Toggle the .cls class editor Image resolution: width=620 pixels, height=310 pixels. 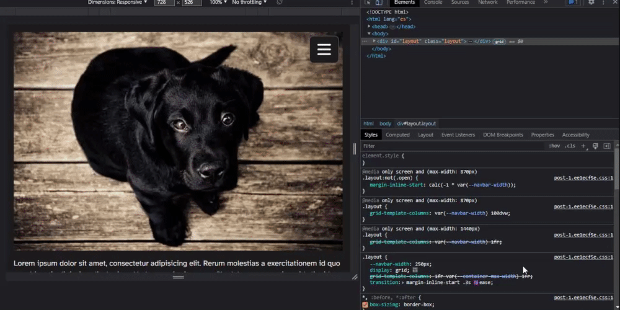[x=570, y=146]
